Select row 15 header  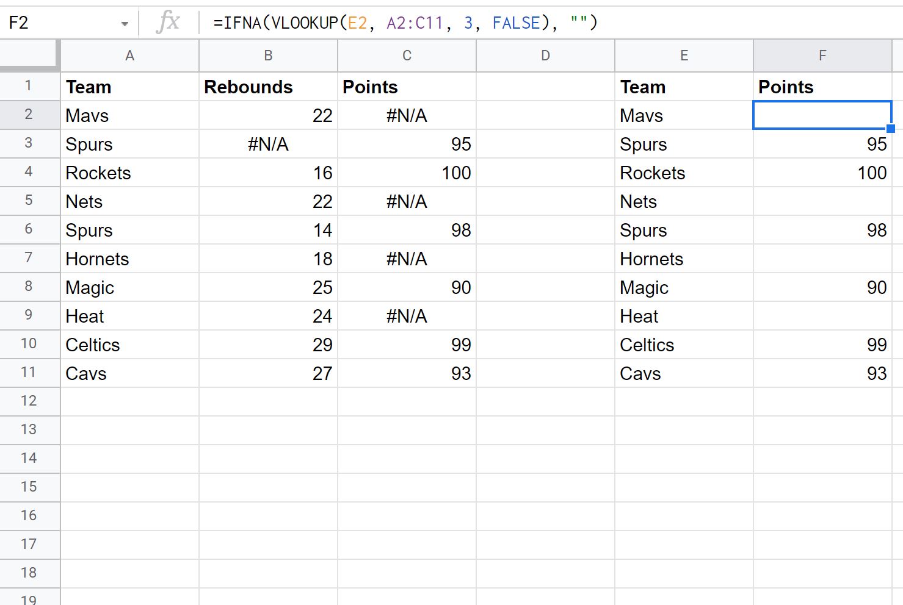click(x=30, y=487)
